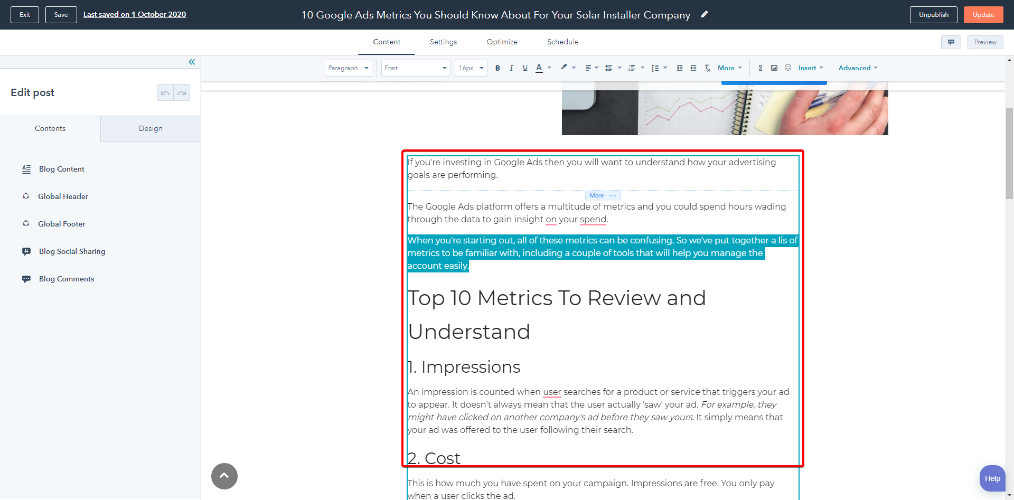Increase indent of paragraph
Screen dimensions: 1014x500
(x=693, y=68)
